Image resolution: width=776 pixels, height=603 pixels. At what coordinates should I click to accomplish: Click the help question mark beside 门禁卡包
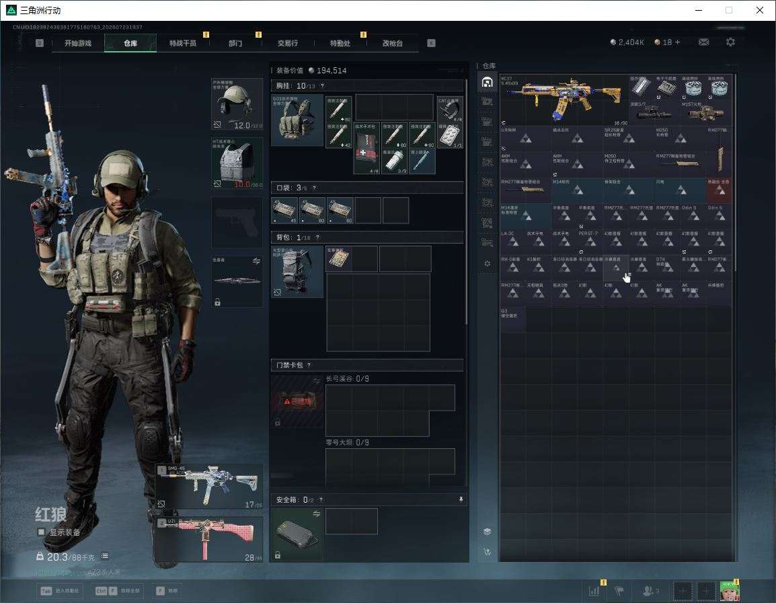coord(309,365)
